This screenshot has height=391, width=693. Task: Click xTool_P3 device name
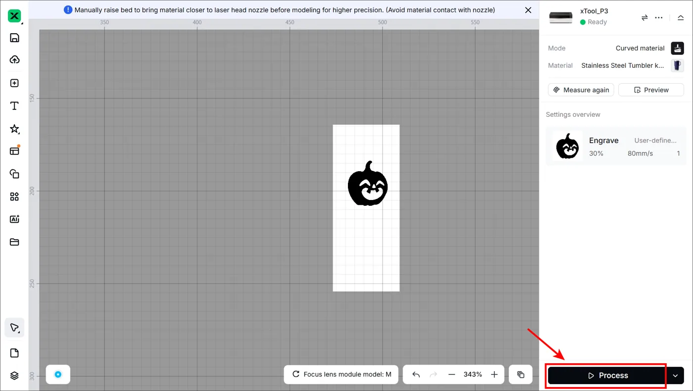[x=594, y=11]
